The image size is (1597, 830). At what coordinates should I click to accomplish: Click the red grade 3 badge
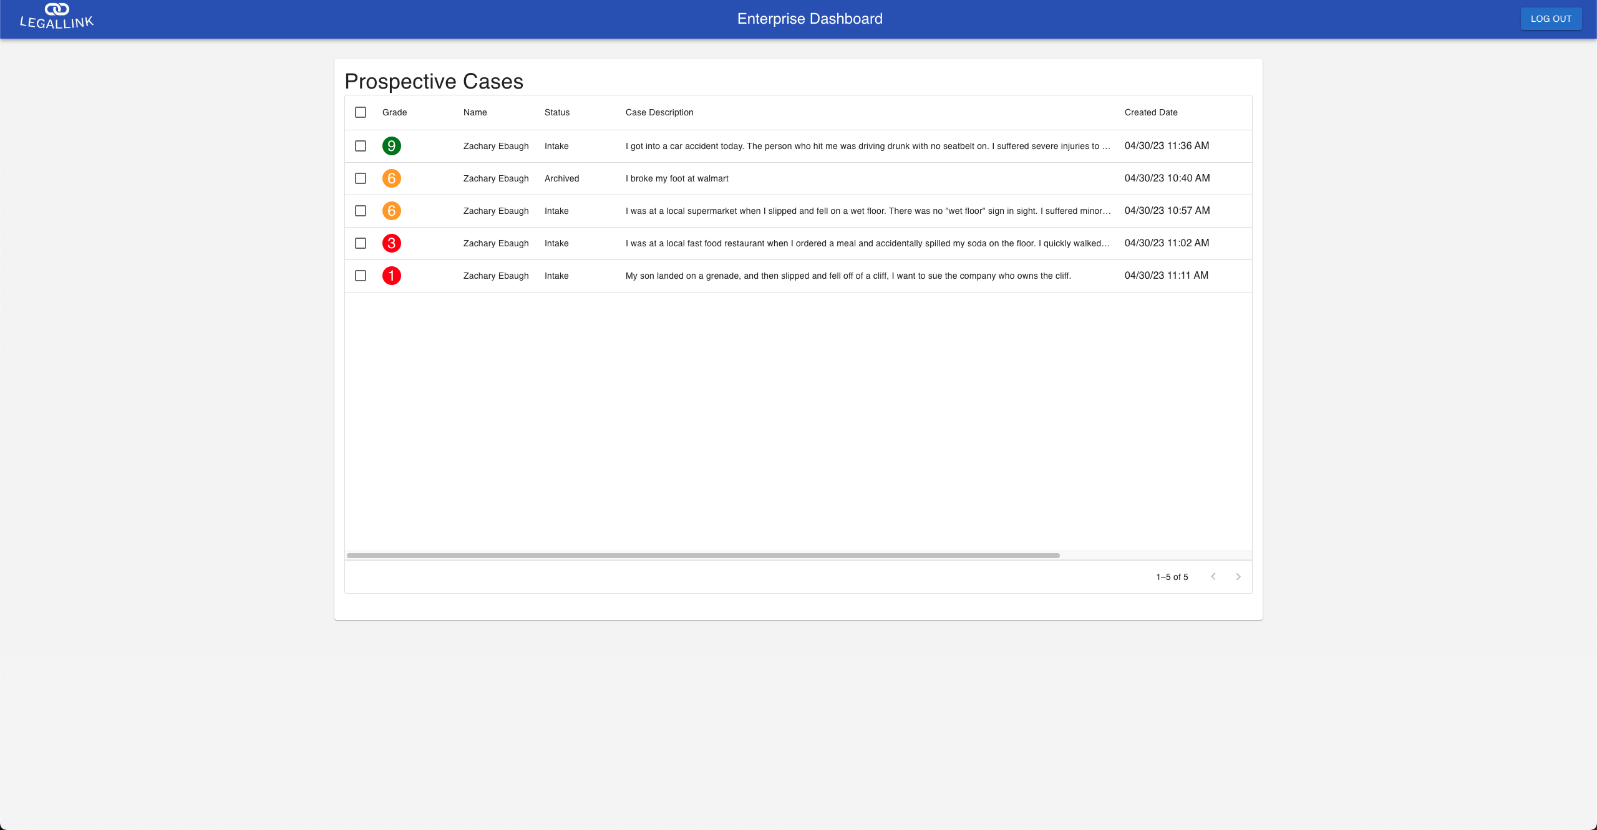[391, 243]
